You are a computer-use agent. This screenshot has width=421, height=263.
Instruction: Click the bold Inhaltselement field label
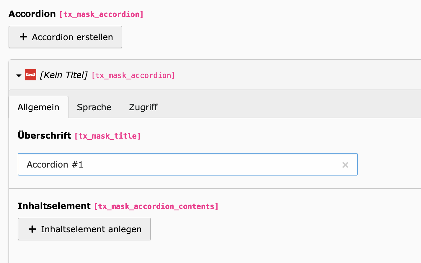pos(54,206)
